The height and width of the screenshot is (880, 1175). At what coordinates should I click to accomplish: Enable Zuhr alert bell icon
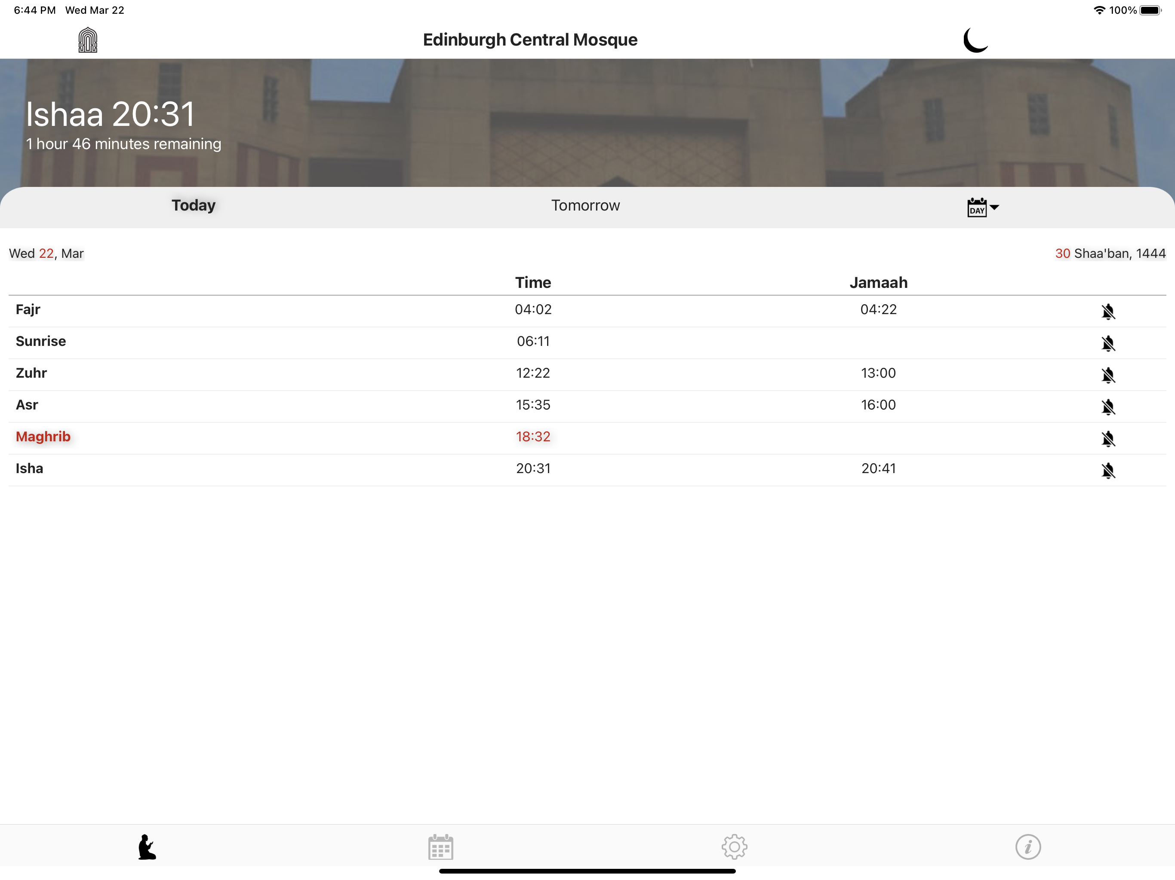(x=1107, y=375)
